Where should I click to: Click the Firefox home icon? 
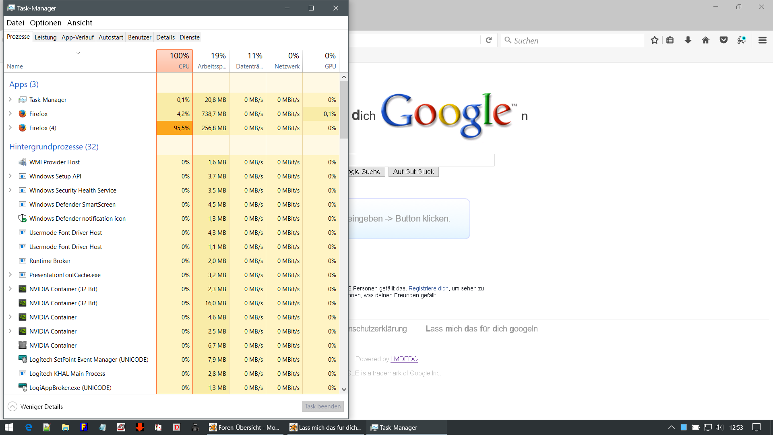click(x=706, y=40)
